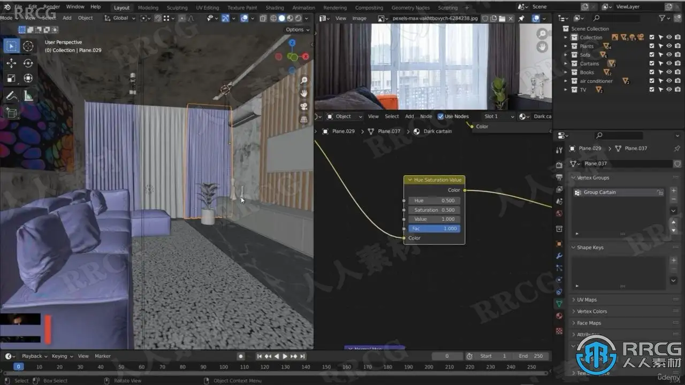Open the Modifiers properties tab

pos(559,256)
